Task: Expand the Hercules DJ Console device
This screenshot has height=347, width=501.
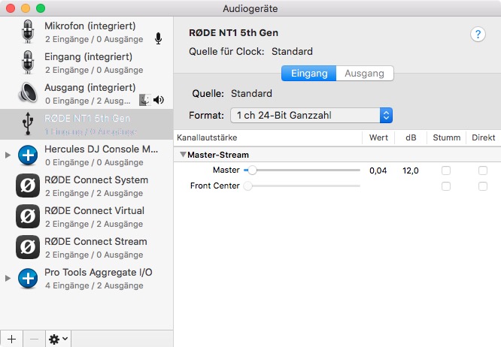Action: pos(8,155)
